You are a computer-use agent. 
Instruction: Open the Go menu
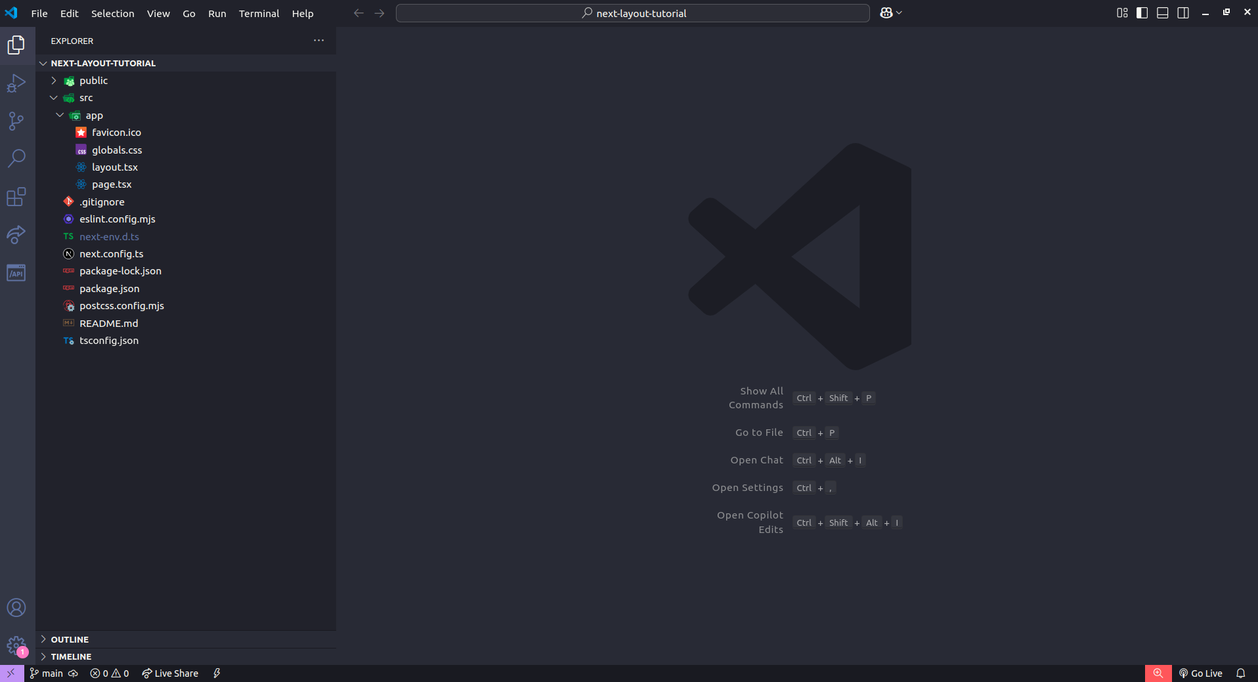coord(189,13)
